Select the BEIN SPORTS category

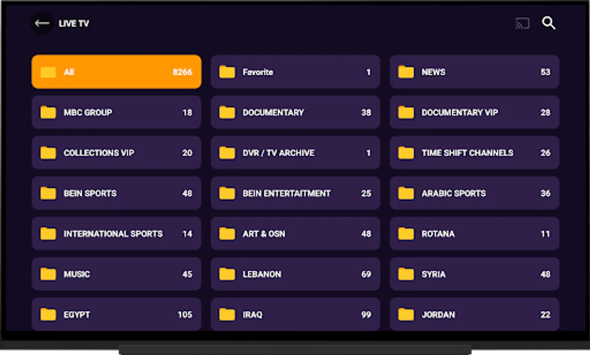point(116,193)
